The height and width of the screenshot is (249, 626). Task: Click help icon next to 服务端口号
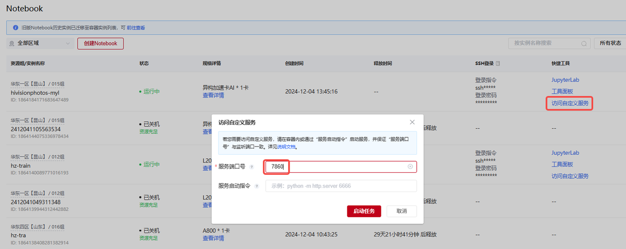252,167
